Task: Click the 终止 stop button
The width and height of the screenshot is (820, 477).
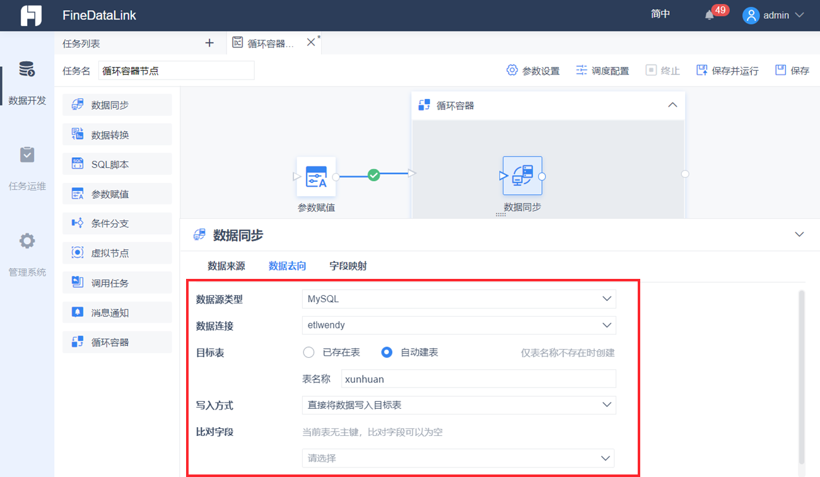Action: pyautogui.click(x=662, y=71)
